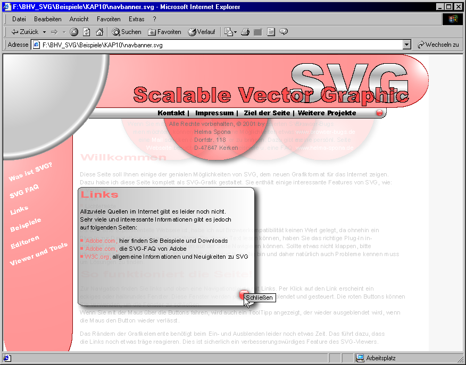
Task: Refresh the page with the Refresh icon
Action: (x=87, y=32)
